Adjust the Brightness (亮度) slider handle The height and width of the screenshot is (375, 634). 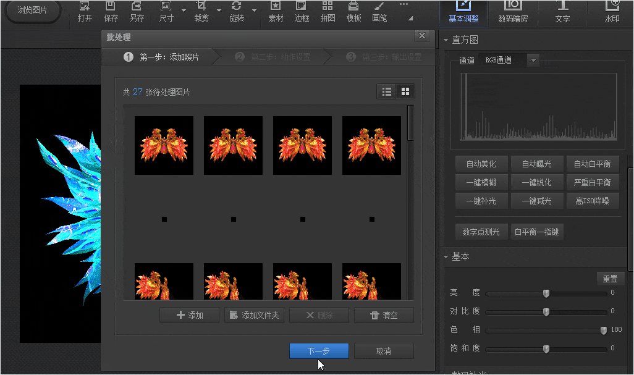(x=546, y=293)
